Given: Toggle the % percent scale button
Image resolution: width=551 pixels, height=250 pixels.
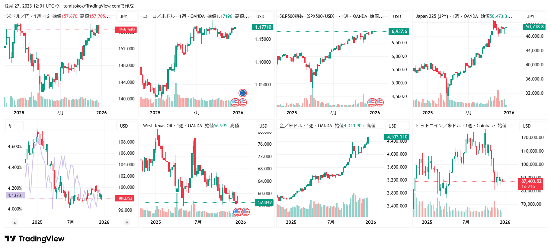Looking at the screenshot, I should point(10,126).
